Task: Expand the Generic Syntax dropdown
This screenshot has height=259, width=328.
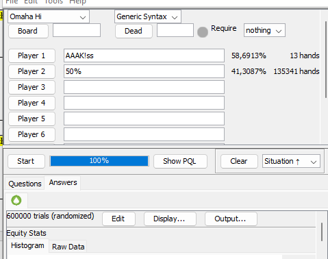Action: [x=148, y=16]
